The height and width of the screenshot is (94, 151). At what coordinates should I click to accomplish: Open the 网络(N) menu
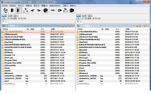tap(29, 6)
